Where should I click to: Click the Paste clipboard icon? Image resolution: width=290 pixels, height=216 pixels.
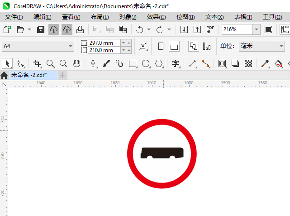pyautogui.click(x=123, y=29)
